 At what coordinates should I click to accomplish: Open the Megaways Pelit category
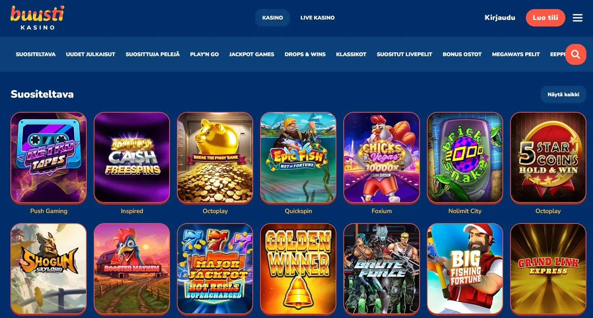click(516, 54)
